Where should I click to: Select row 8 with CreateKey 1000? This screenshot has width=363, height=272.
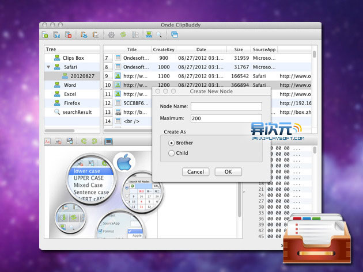tap(207, 67)
